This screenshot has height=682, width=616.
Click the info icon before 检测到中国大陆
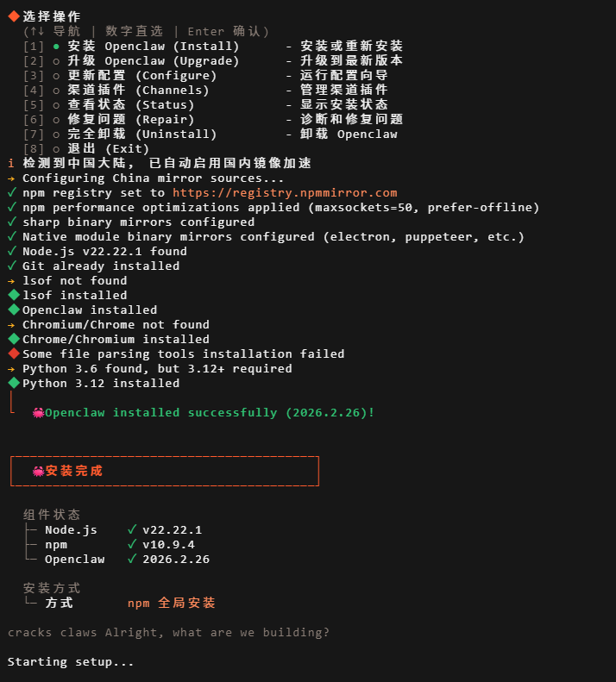[11, 163]
